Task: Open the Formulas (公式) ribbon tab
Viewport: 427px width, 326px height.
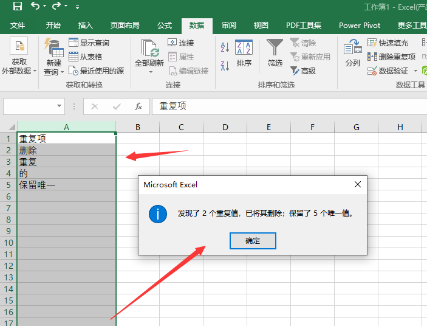Action: 165,26
